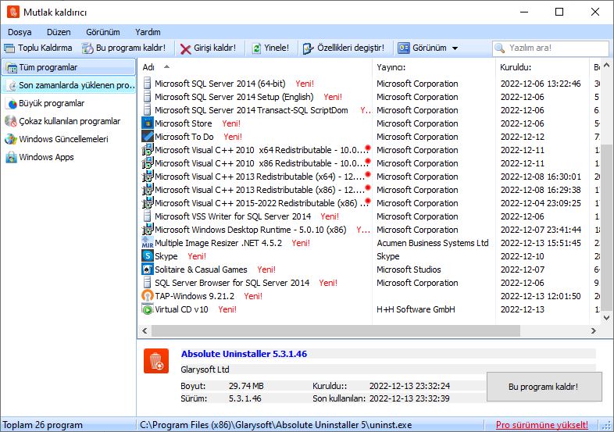The image size is (614, 432).
Task: Click the TAP-Windows 9.21.2 icon
Action: point(147,296)
